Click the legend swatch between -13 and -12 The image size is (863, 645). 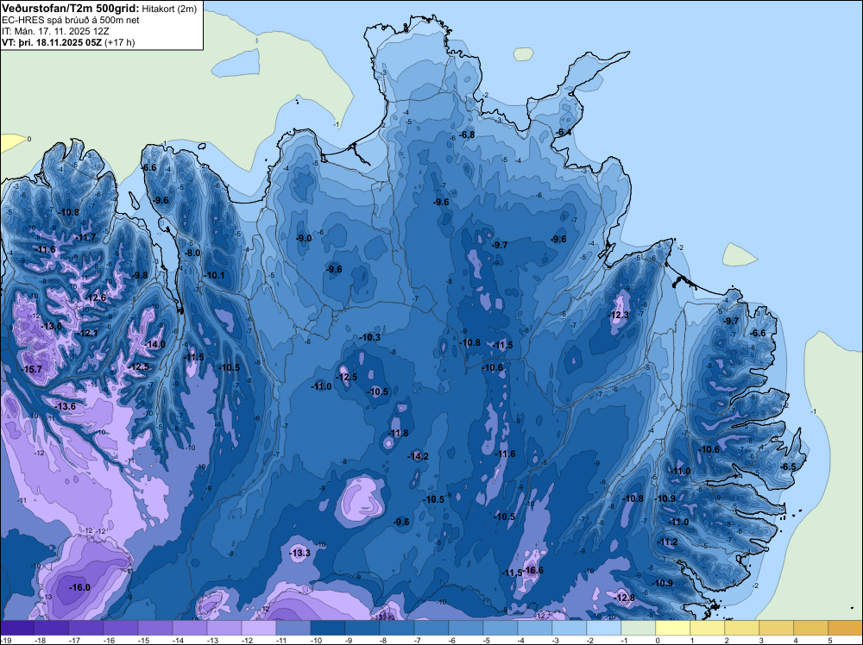(224, 628)
